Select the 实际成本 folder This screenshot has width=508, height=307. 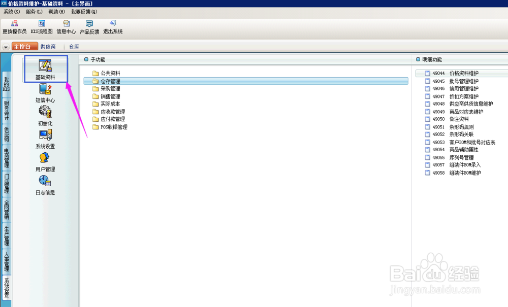click(x=106, y=104)
